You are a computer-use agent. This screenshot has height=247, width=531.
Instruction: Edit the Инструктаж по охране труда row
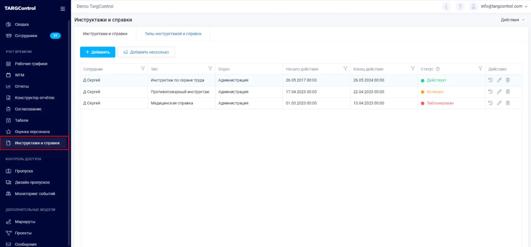pos(499,80)
